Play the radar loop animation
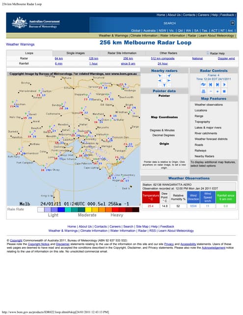Screen dimensions: 243x315 224,85
